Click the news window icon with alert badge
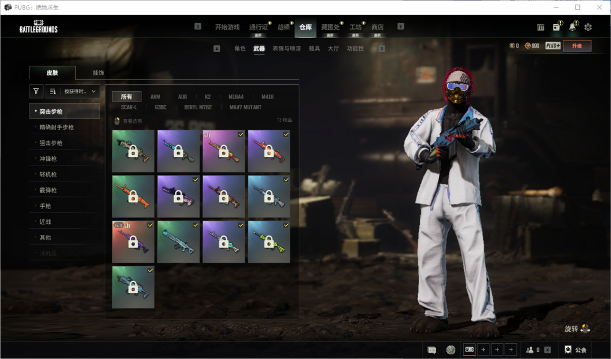 coord(557,27)
